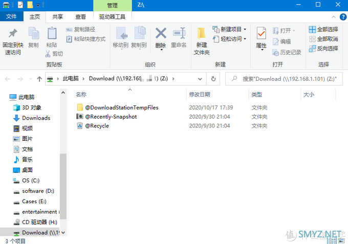Screen dimensions: 348x244
Task: Open CD Drive (H:) in sidebar
Action: point(35,222)
